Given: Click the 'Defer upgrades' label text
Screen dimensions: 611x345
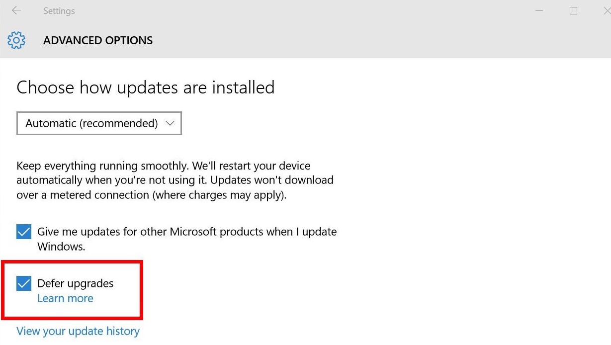Looking at the screenshot, I should [x=76, y=283].
